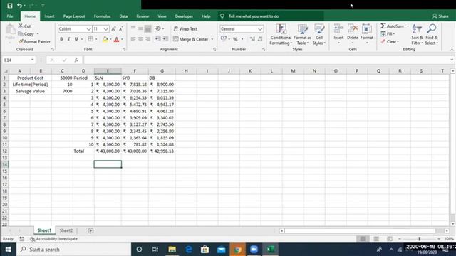
Task: Switch to Page Layout view in status bar
Action: 376,239
